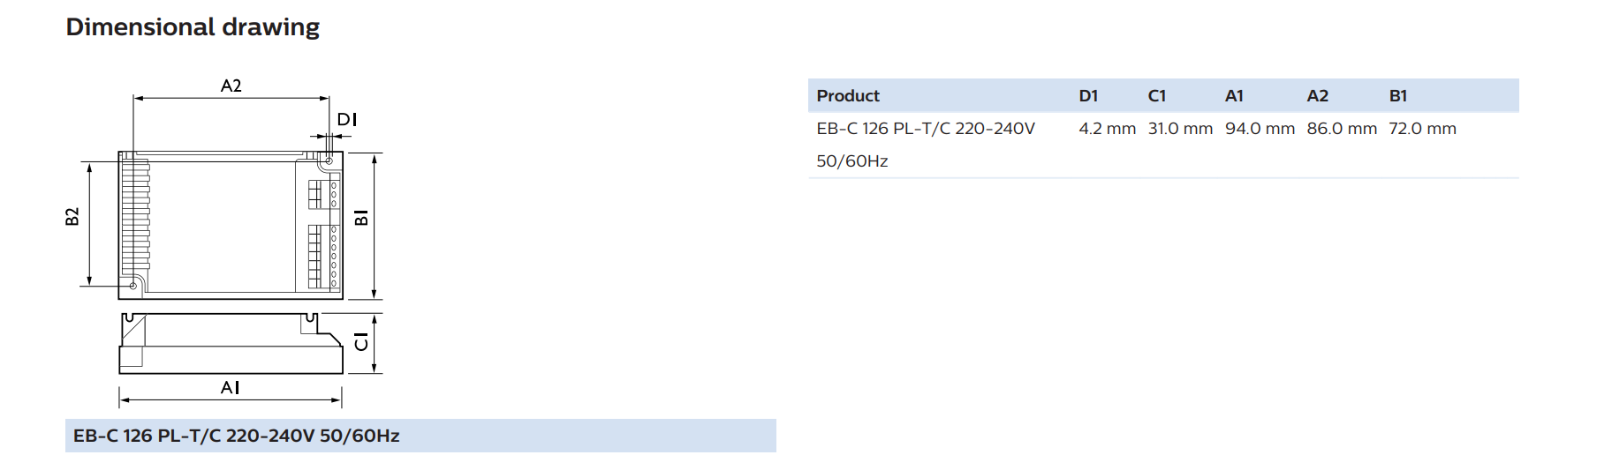Click the C1 column header in table

[x=1157, y=96]
